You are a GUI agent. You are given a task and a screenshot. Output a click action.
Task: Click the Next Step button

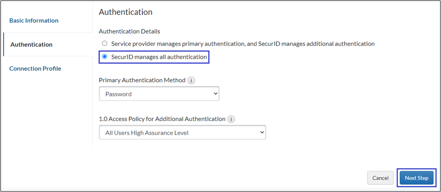point(416,178)
